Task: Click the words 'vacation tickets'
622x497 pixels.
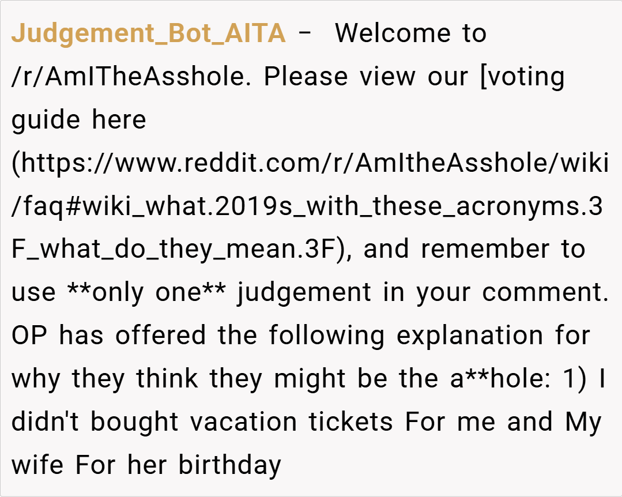Action: tap(292, 422)
